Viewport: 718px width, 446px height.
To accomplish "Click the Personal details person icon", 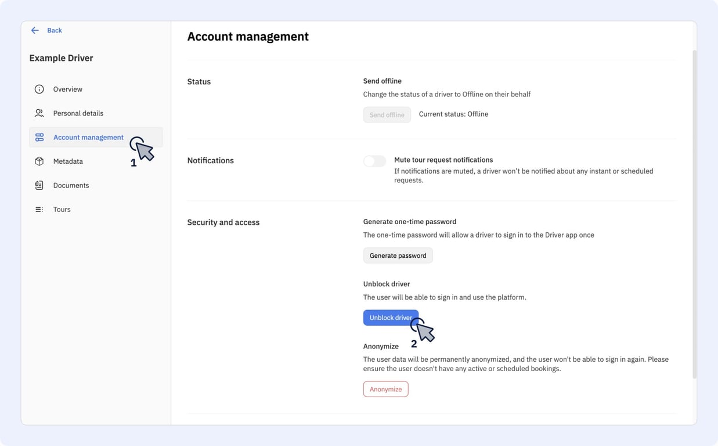I will 39,113.
